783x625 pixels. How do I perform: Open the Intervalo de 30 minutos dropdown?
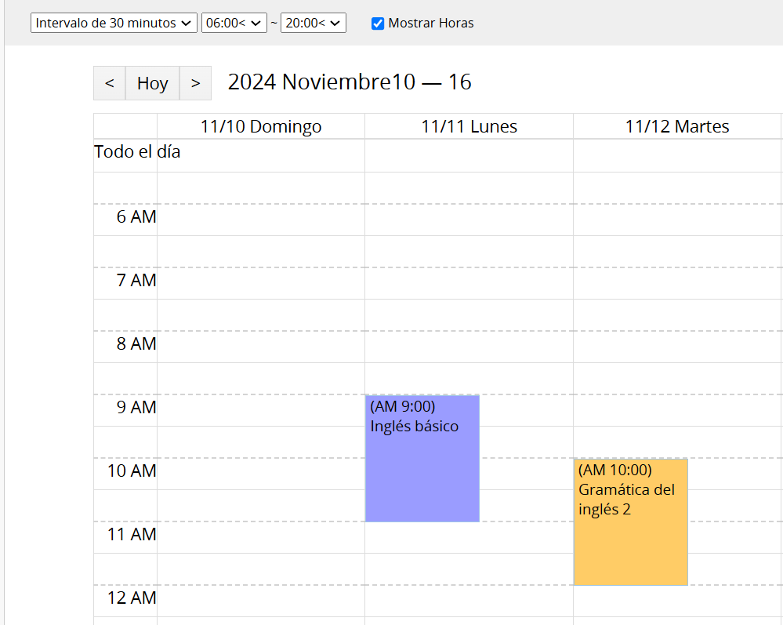114,24
